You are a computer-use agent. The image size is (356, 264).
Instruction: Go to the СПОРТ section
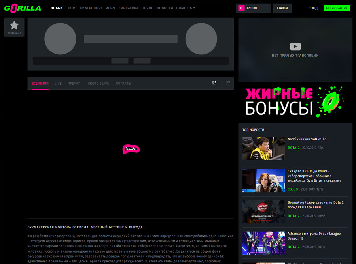point(71,8)
